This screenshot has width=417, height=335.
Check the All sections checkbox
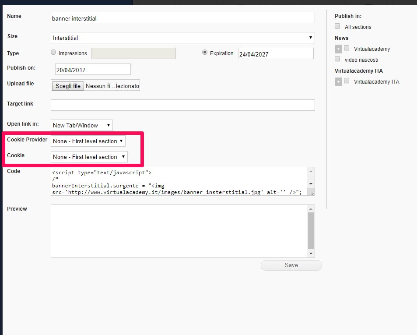[x=337, y=26]
